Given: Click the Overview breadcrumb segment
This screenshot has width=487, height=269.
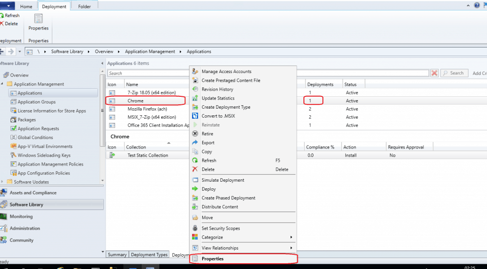Looking at the screenshot, I should [x=104, y=52].
